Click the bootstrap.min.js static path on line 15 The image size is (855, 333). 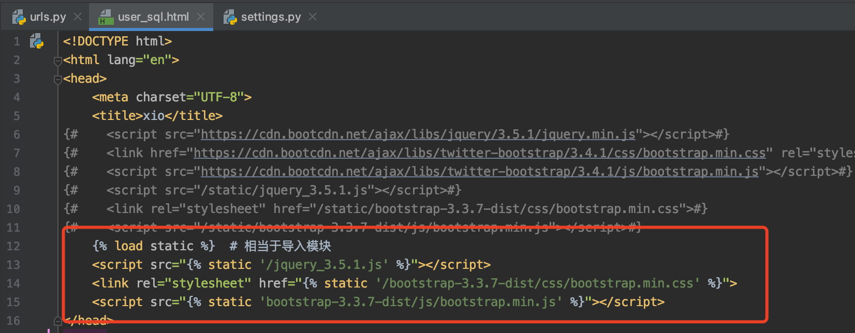click(x=411, y=302)
